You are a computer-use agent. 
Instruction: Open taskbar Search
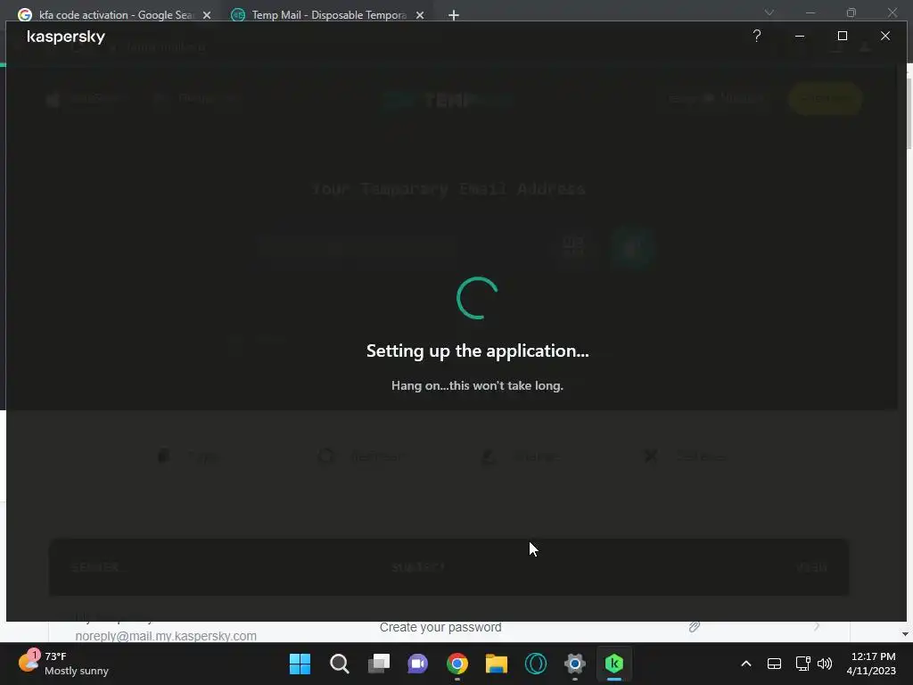(340, 664)
